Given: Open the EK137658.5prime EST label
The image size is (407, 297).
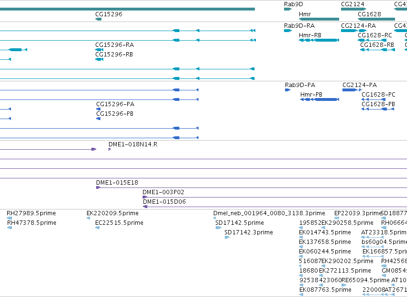Looking at the screenshot, I should [325, 242].
